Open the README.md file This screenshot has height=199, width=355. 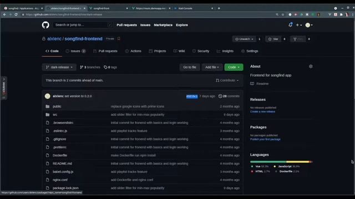(x=62, y=164)
